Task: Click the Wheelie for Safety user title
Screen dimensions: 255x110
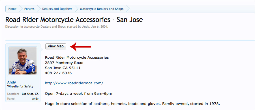Action: pyautogui.click(x=20, y=86)
